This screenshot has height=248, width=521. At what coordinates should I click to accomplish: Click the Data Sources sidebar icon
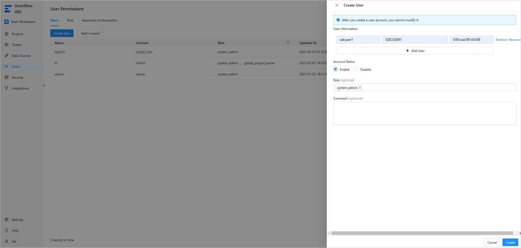pyautogui.click(x=7, y=56)
